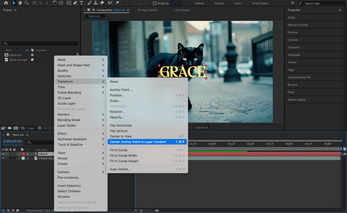Select the Zoom tool
The image size is (347, 213).
coord(26,3)
